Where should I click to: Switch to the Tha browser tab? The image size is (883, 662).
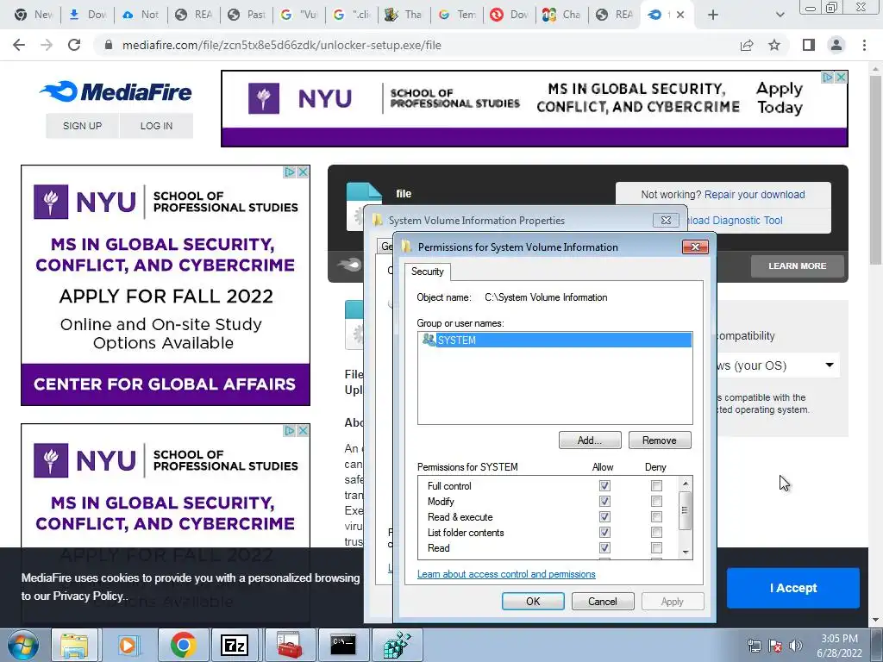(x=404, y=15)
